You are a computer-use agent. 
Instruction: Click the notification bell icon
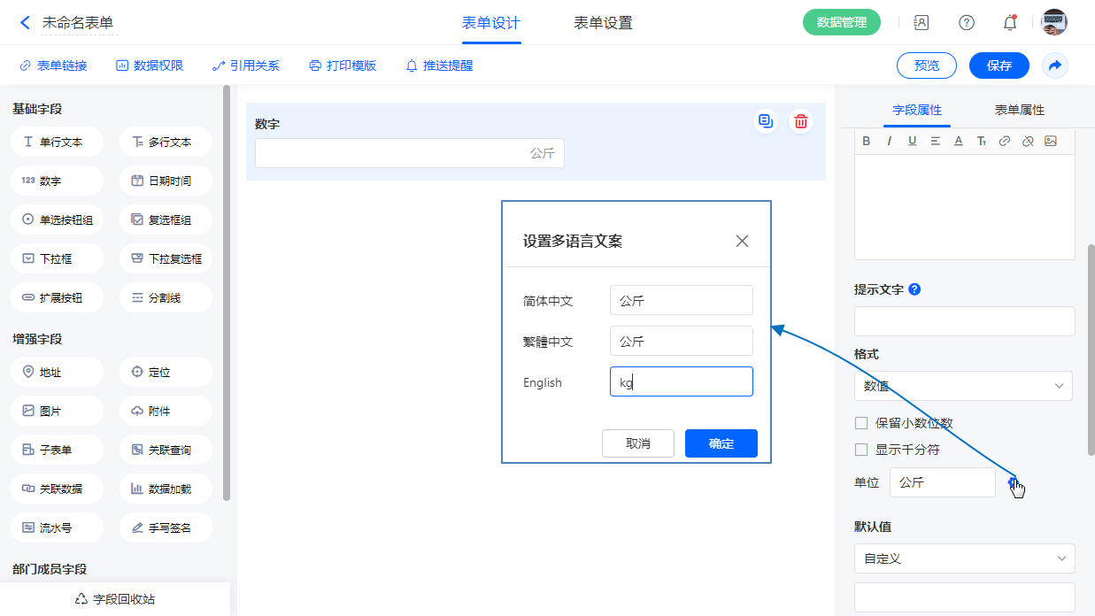[1009, 23]
